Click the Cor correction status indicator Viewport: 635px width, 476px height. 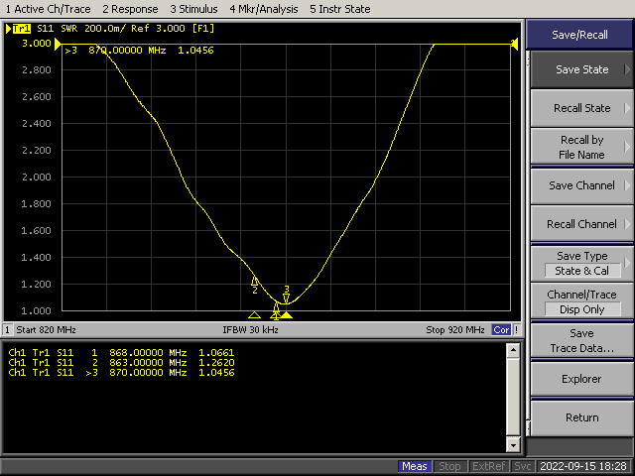pyautogui.click(x=501, y=330)
